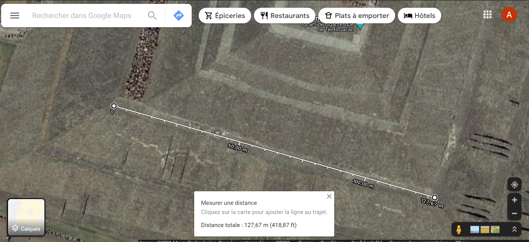Screen dimensions: 529x242
Task: Select the Hôtels category chip
Action: pyautogui.click(x=419, y=16)
